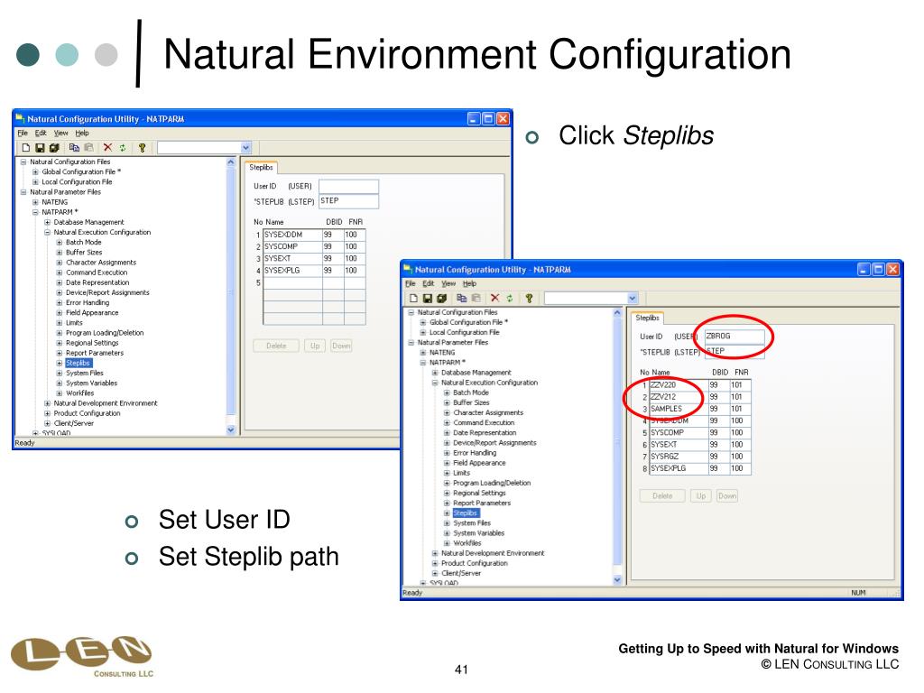This screenshot has height=693, width=924.
Task: Click the New file icon in the upper-left window toolbar
Action: [x=26, y=148]
